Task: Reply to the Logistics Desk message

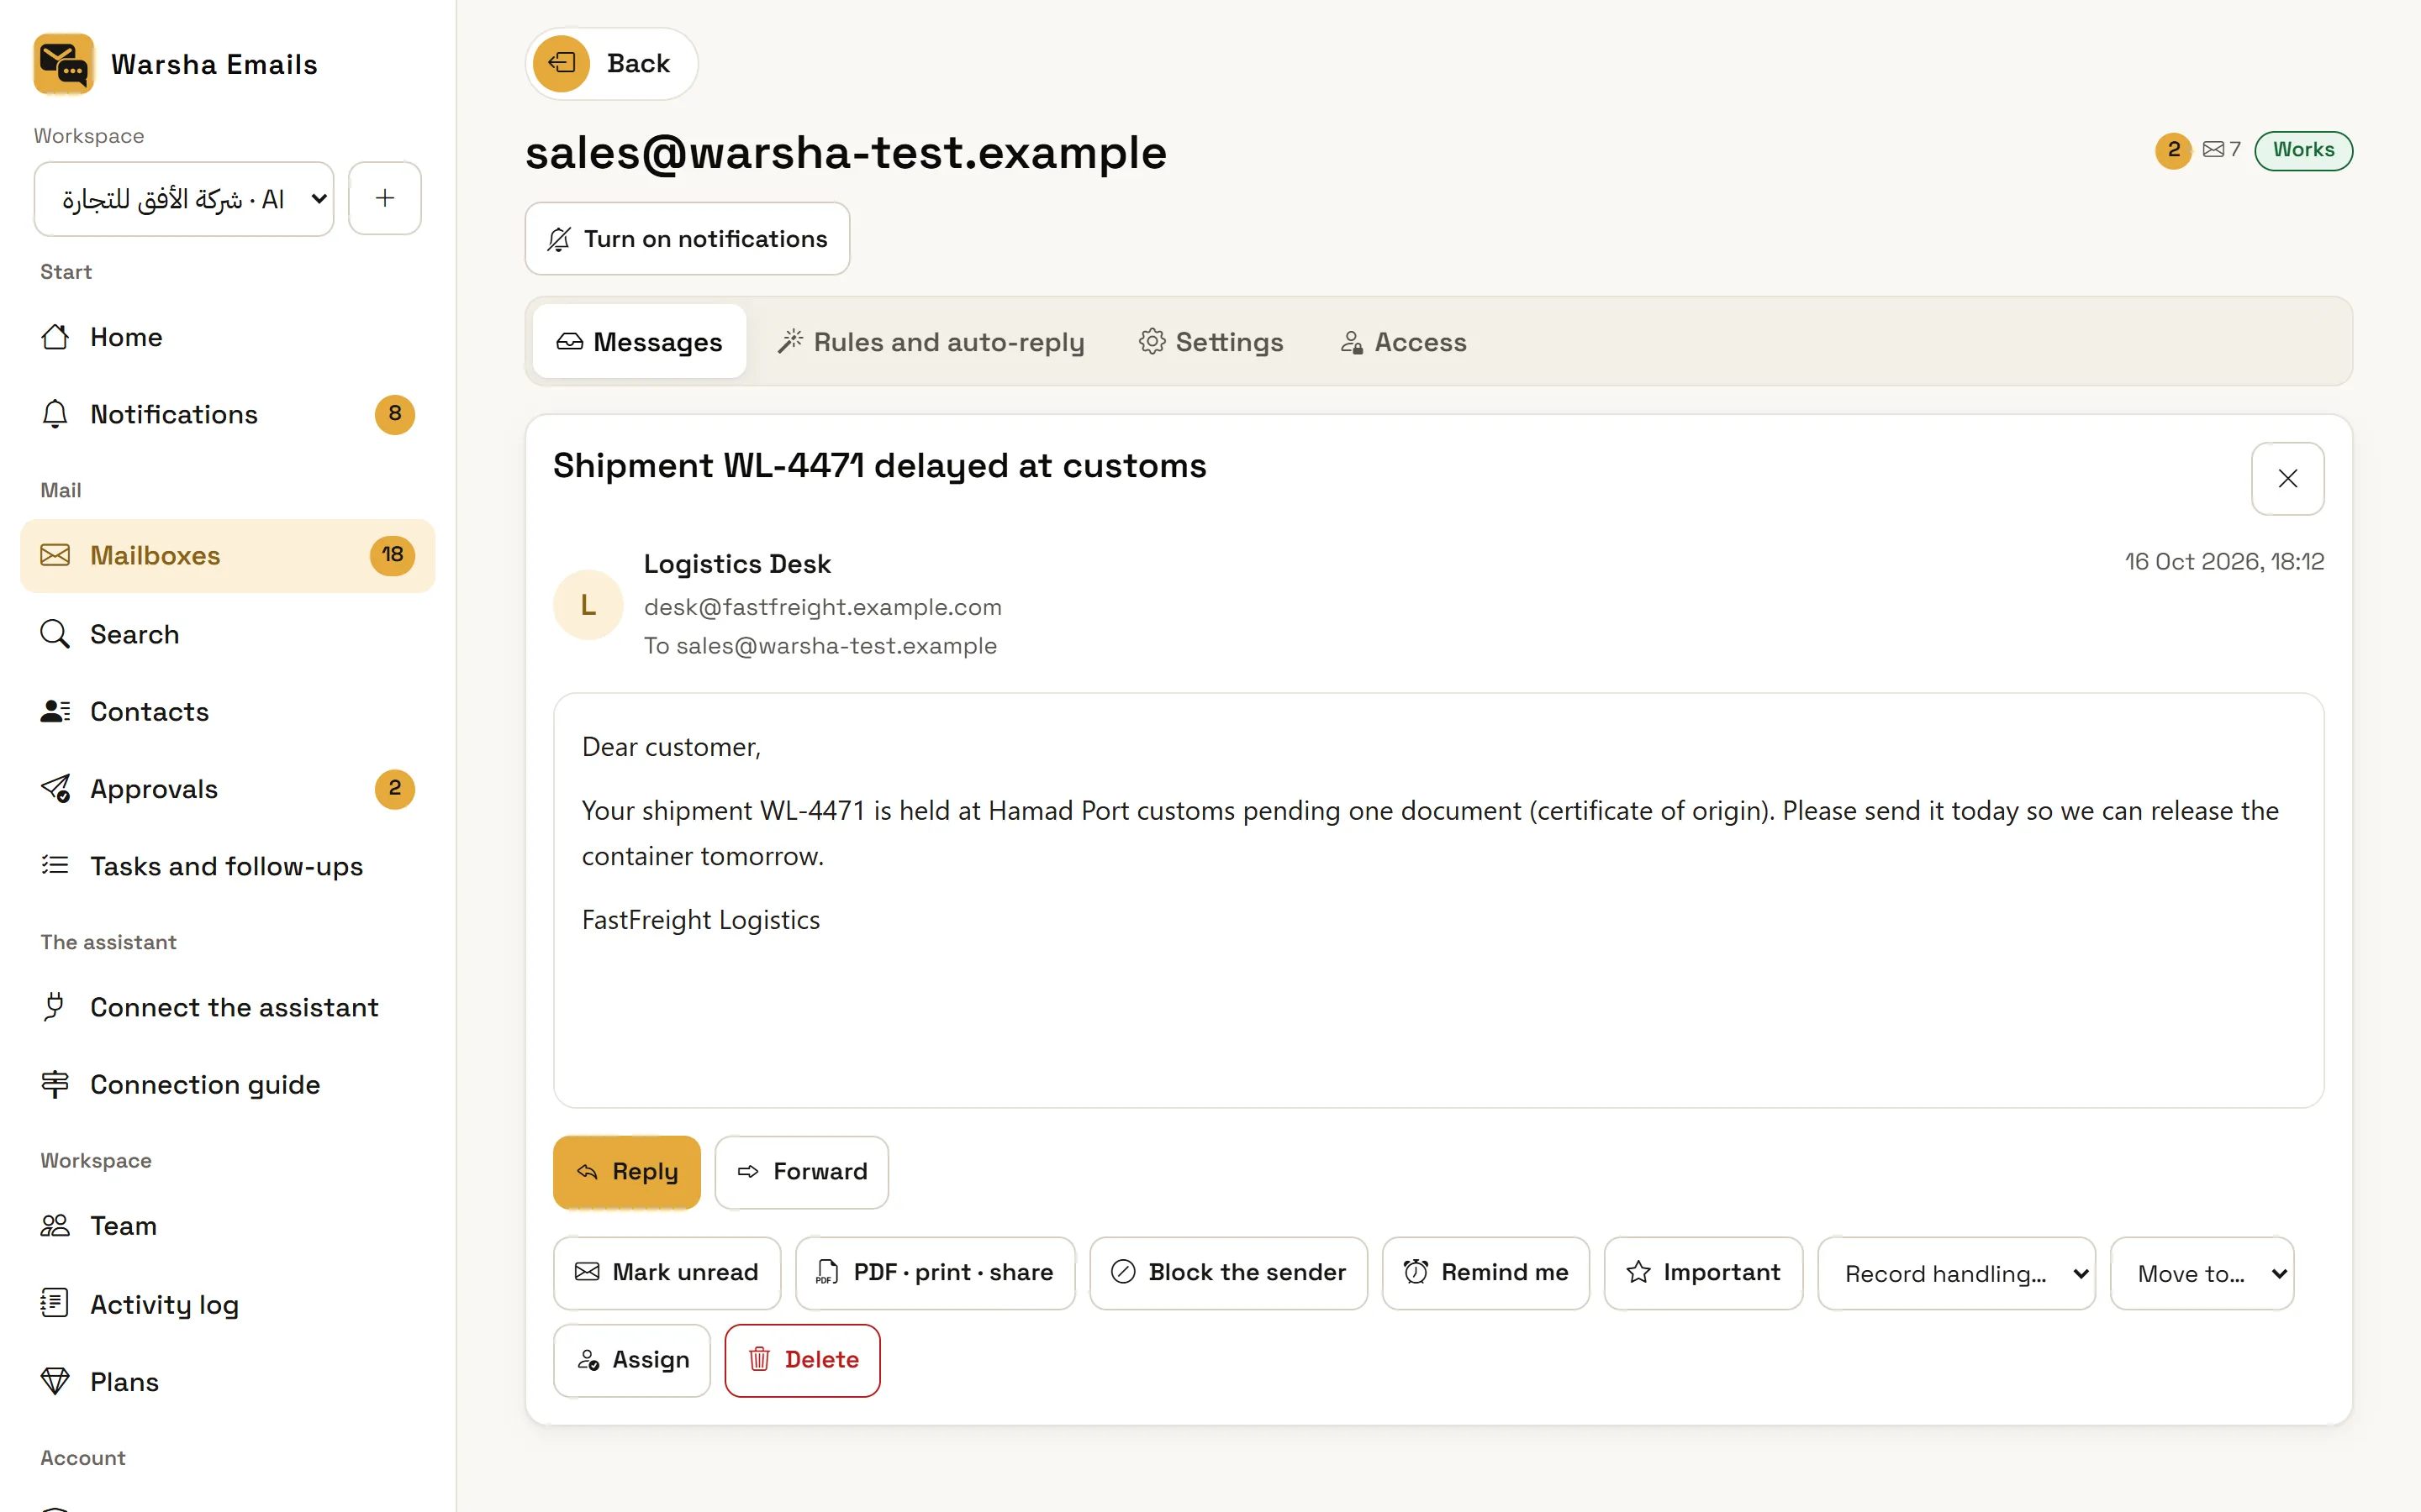Action: tap(626, 1172)
